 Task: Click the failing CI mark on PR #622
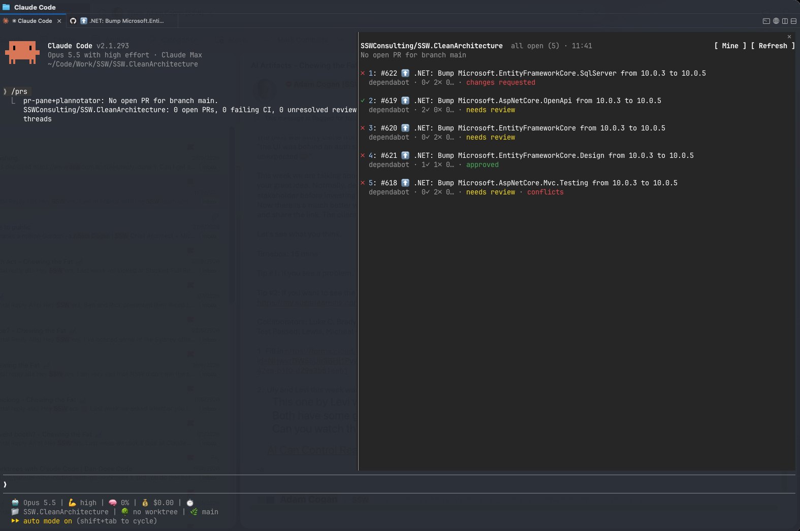coord(363,73)
